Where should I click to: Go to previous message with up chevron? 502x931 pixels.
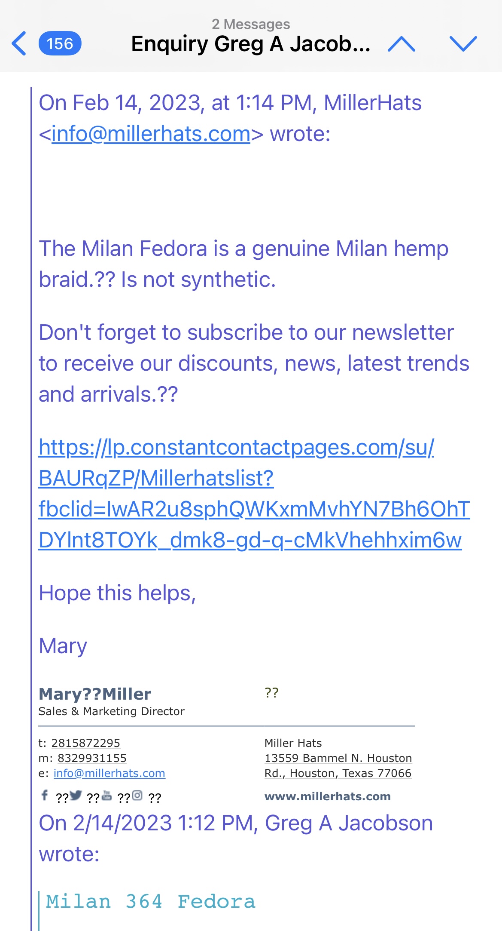[x=402, y=44]
